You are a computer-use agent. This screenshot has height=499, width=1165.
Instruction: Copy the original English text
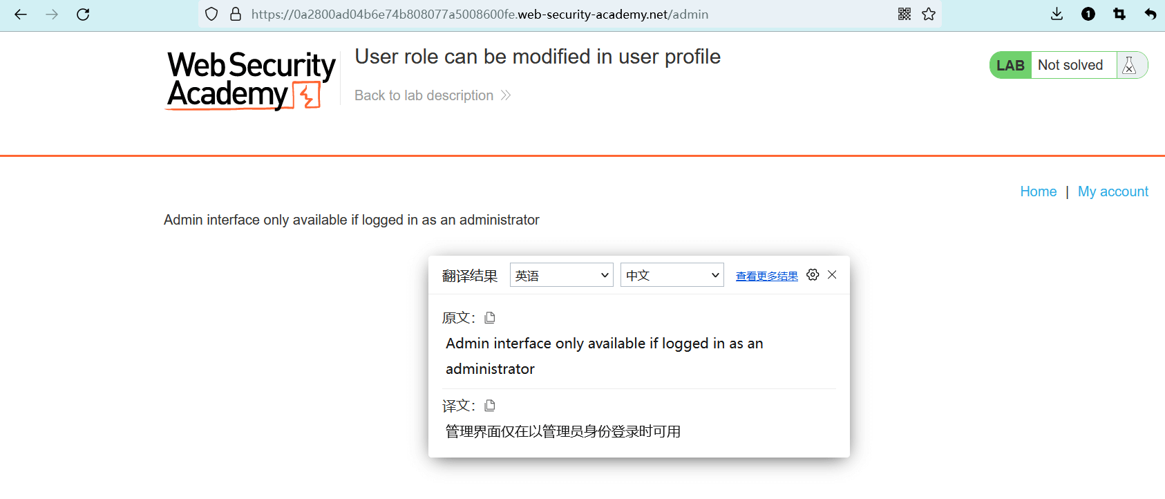point(490,318)
